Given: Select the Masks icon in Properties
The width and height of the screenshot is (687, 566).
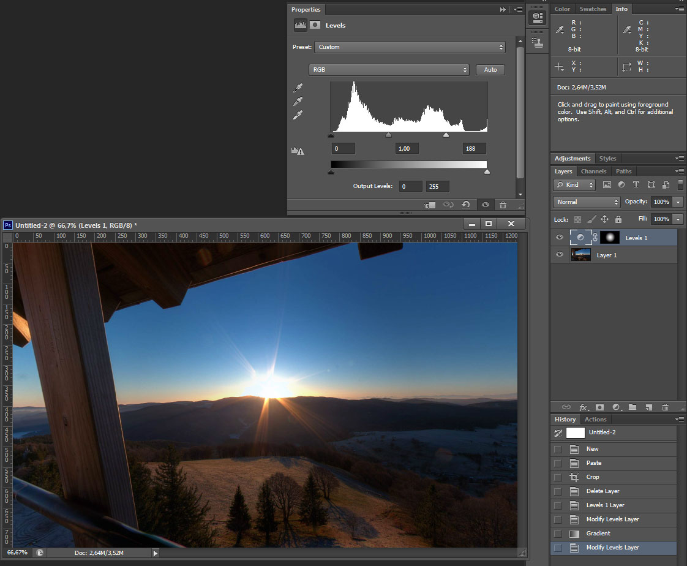Looking at the screenshot, I should tap(315, 25).
